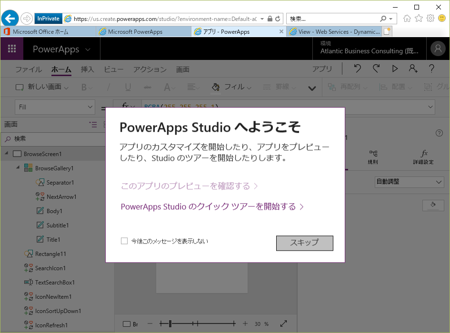Collapse the BrowseScreen1 tree node
This screenshot has height=333, width=450.
point(7,154)
